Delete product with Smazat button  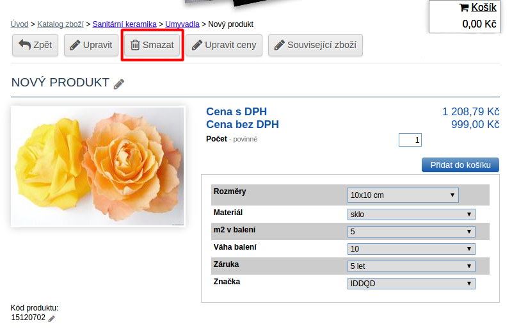pyautogui.click(x=152, y=45)
